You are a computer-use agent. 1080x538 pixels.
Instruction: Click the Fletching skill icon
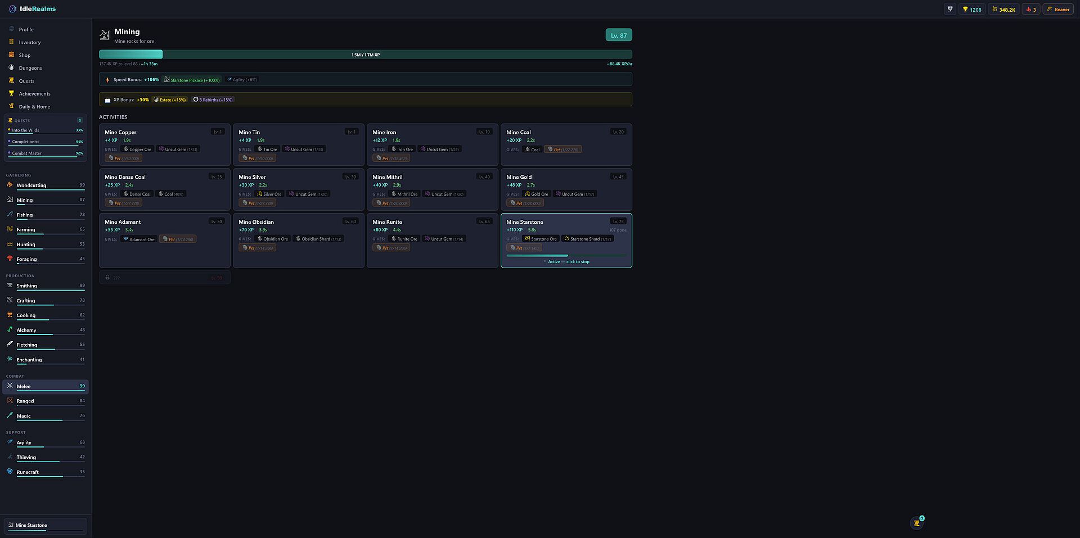pos(10,344)
